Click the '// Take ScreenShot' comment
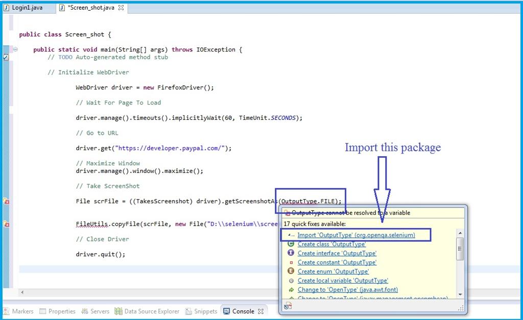 [107, 186]
